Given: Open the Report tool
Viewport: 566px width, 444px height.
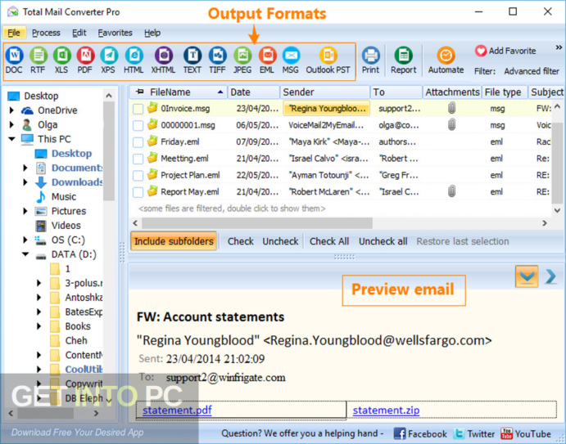Looking at the screenshot, I should [403, 61].
